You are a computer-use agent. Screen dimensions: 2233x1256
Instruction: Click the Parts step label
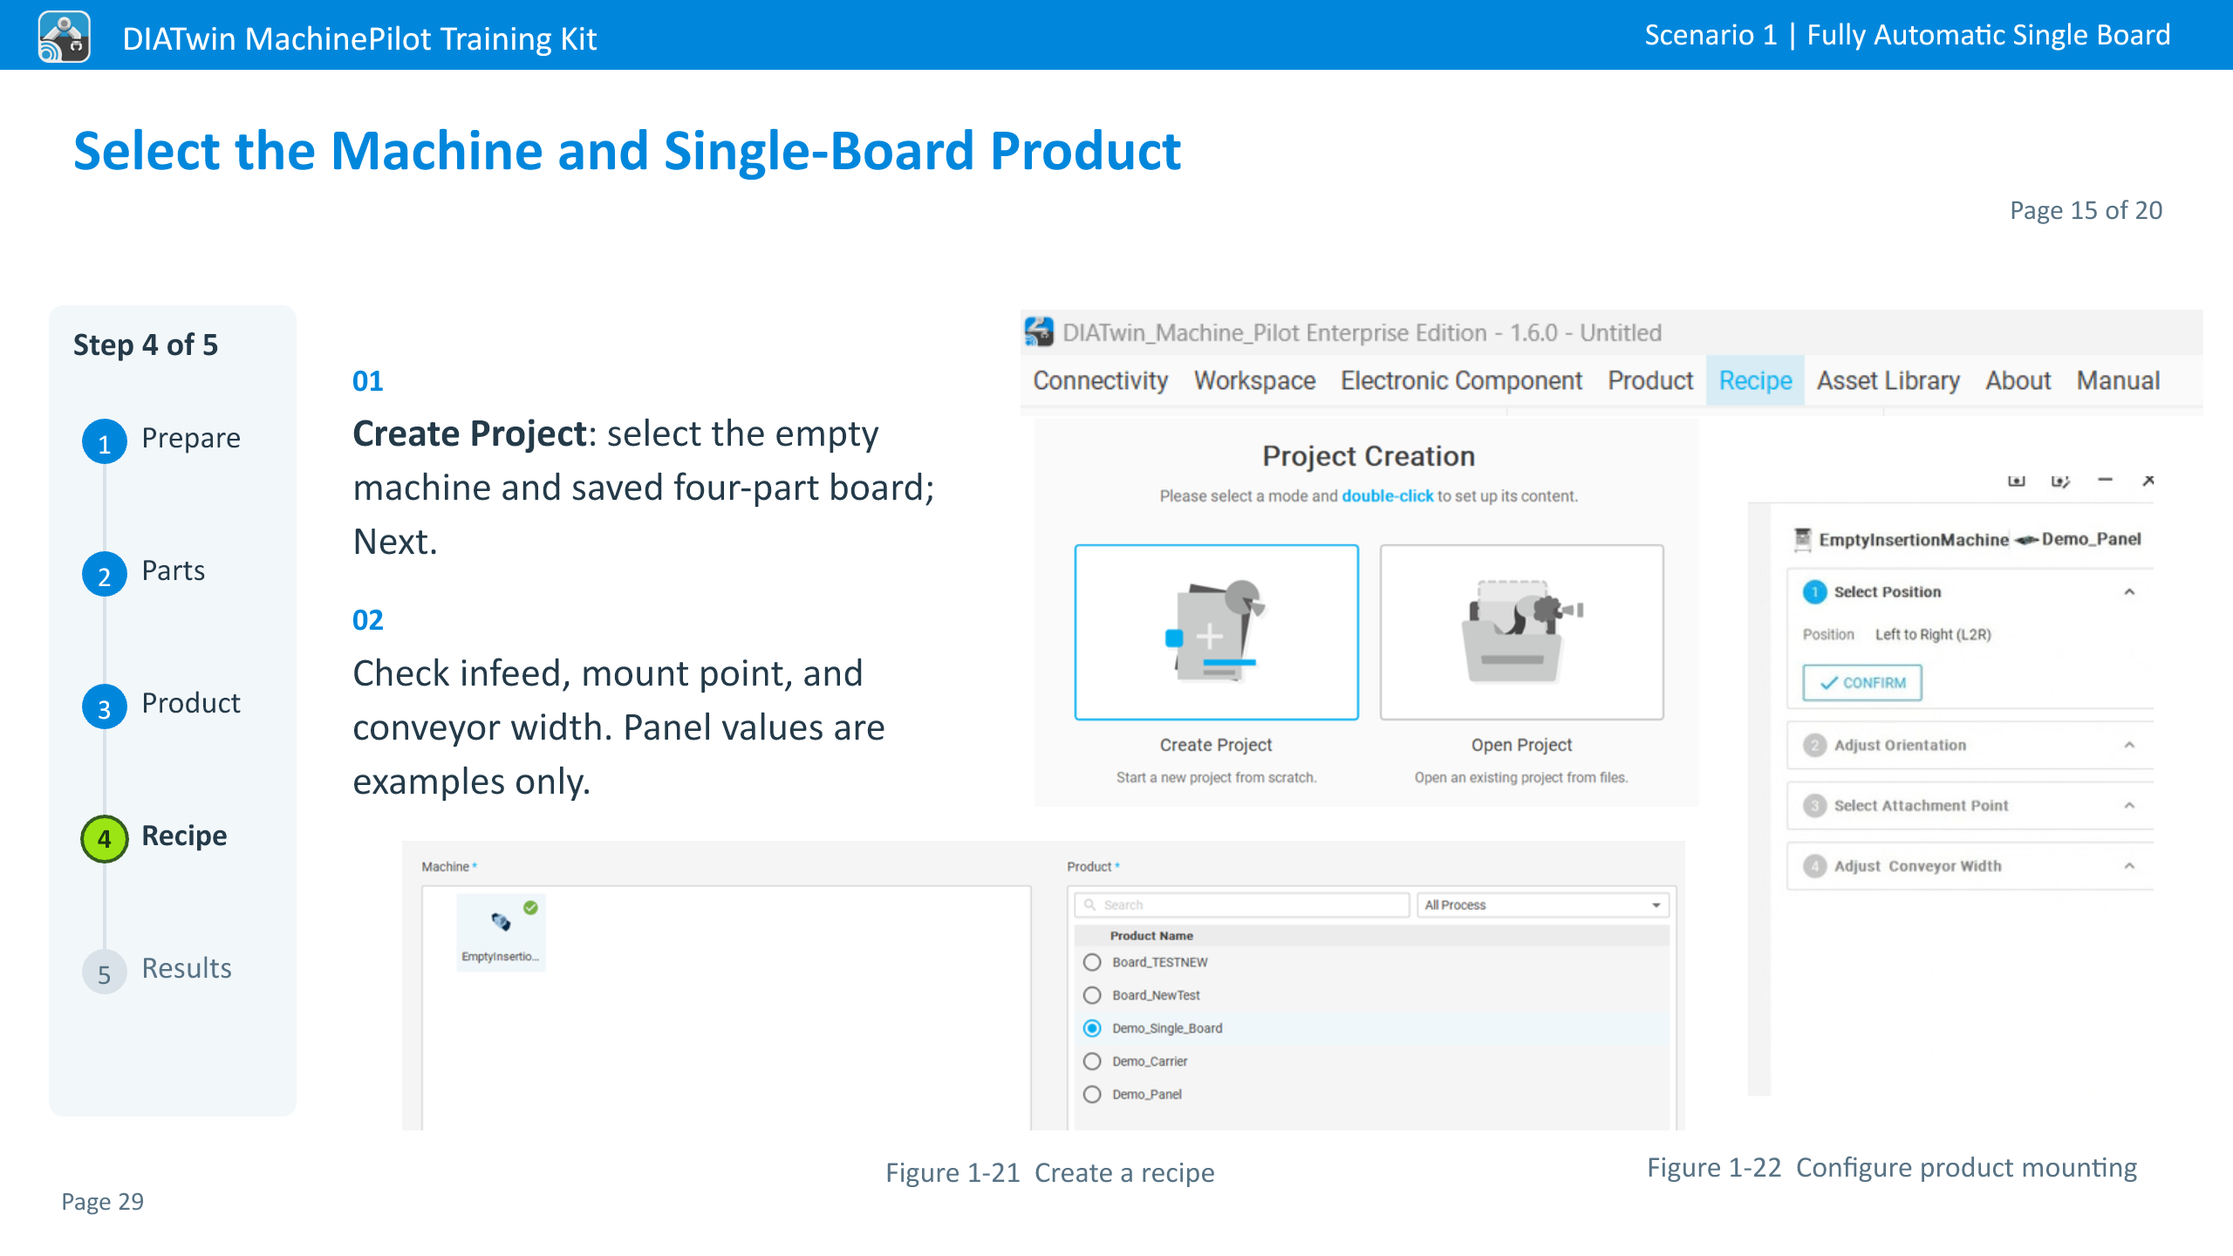[x=174, y=570]
